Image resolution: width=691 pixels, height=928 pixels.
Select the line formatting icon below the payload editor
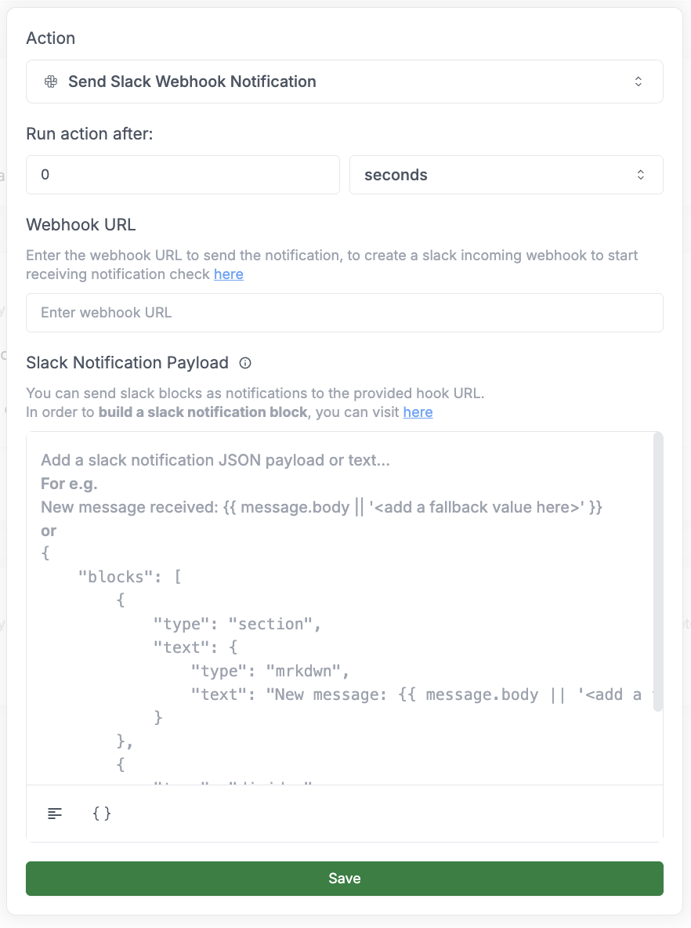click(54, 814)
